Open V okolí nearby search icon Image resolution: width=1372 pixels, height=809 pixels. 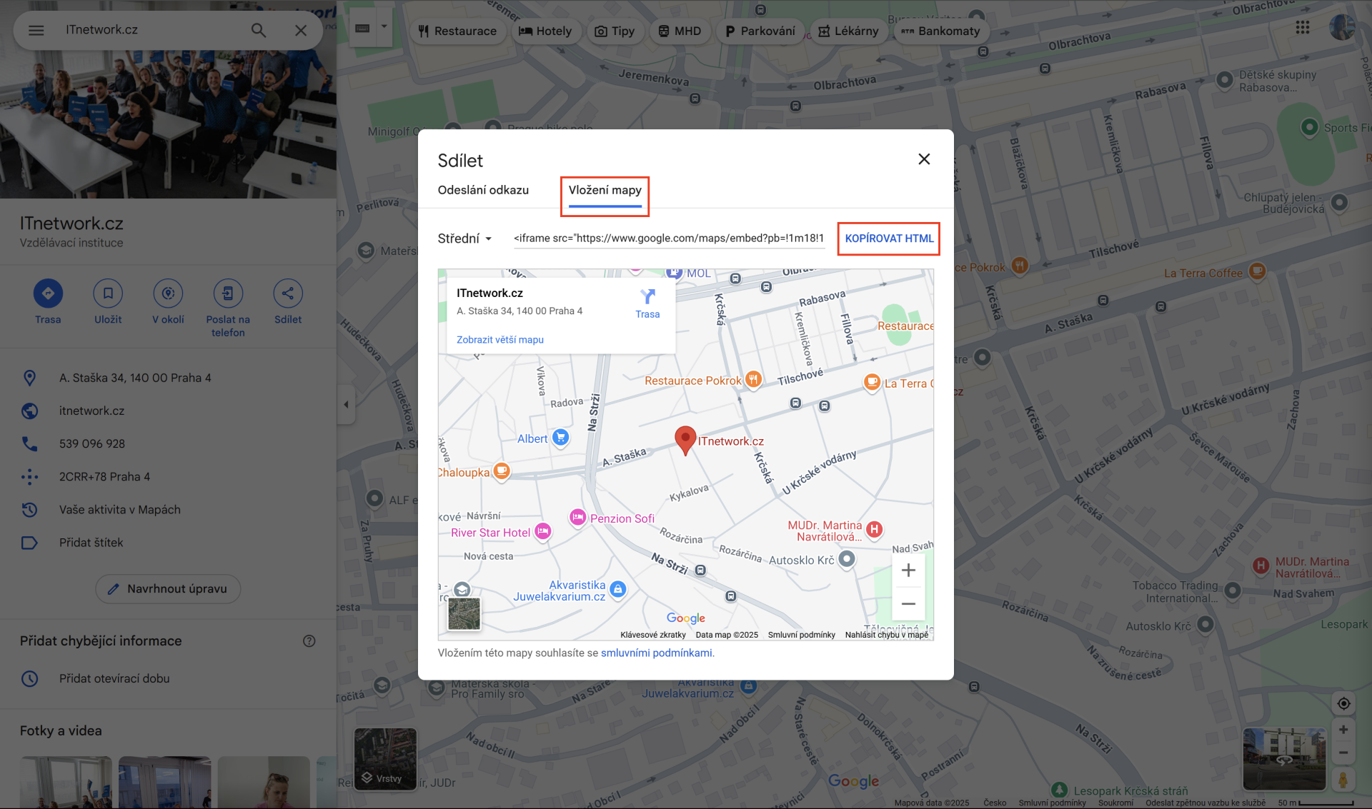pyautogui.click(x=168, y=293)
